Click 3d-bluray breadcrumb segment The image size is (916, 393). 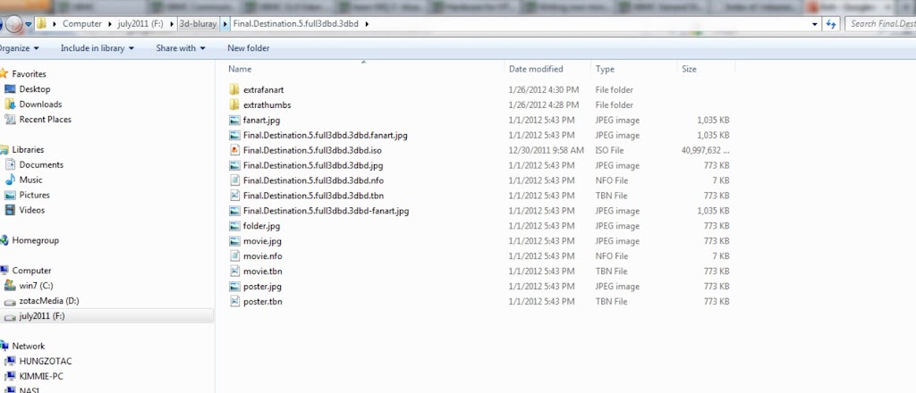click(x=198, y=24)
